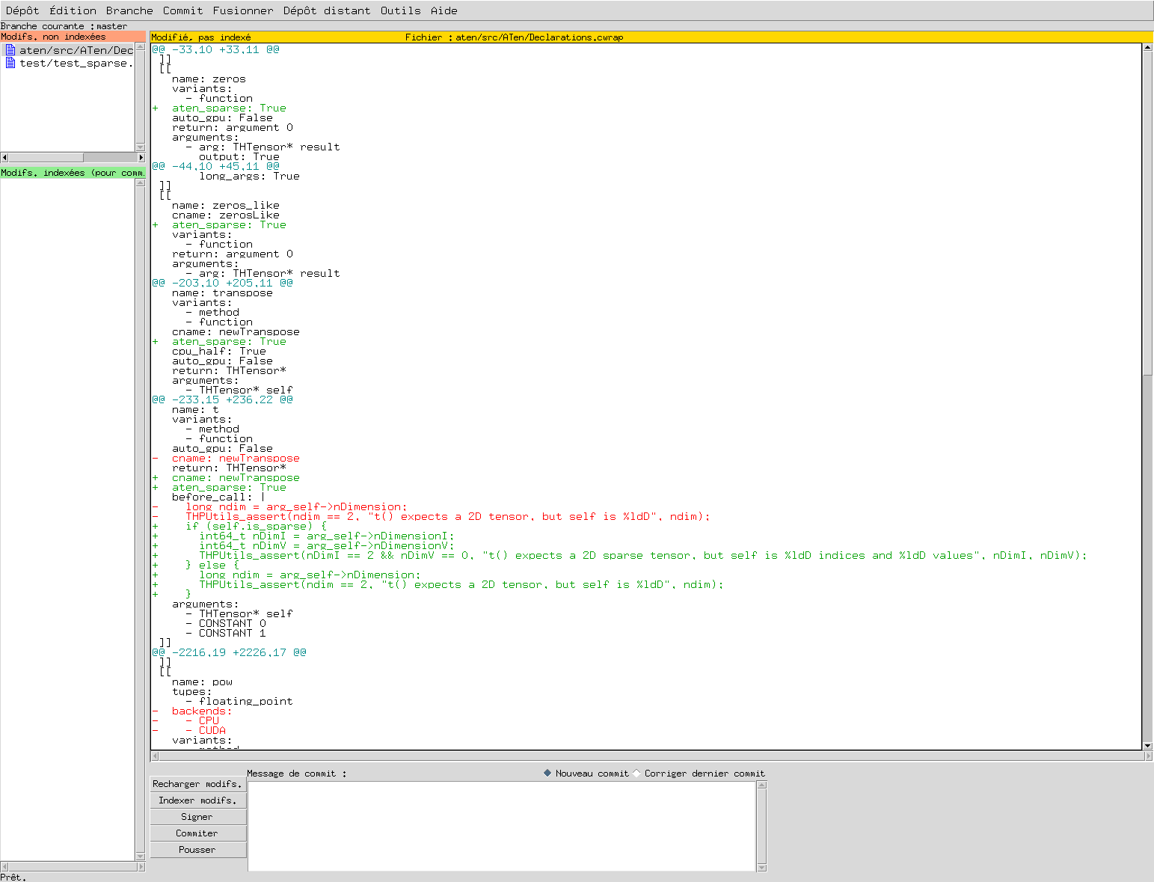
Task: Click the Signer button
Action: pyautogui.click(x=198, y=817)
